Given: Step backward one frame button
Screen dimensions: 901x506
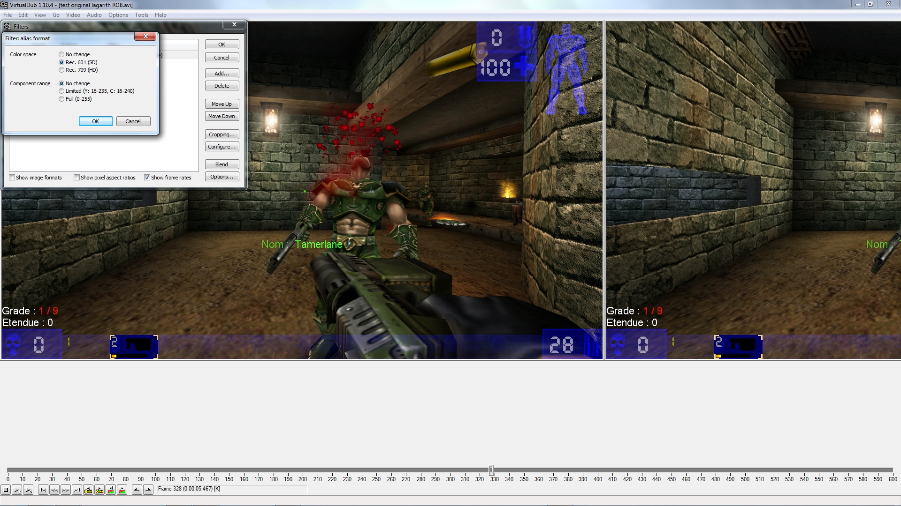Looking at the screenshot, I should tap(54, 490).
